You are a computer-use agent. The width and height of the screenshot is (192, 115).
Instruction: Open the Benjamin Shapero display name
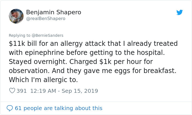[x=53, y=12]
